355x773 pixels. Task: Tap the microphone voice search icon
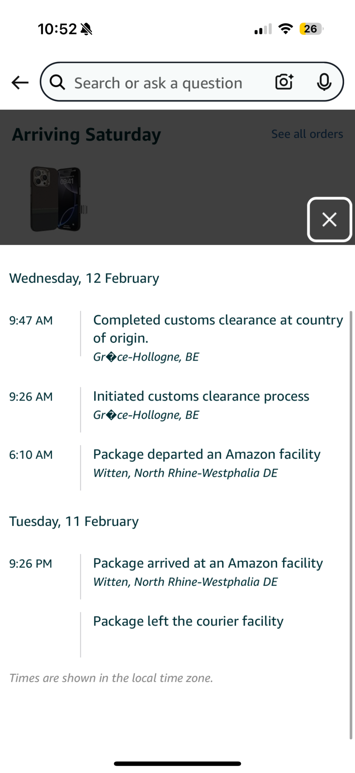[x=324, y=82]
